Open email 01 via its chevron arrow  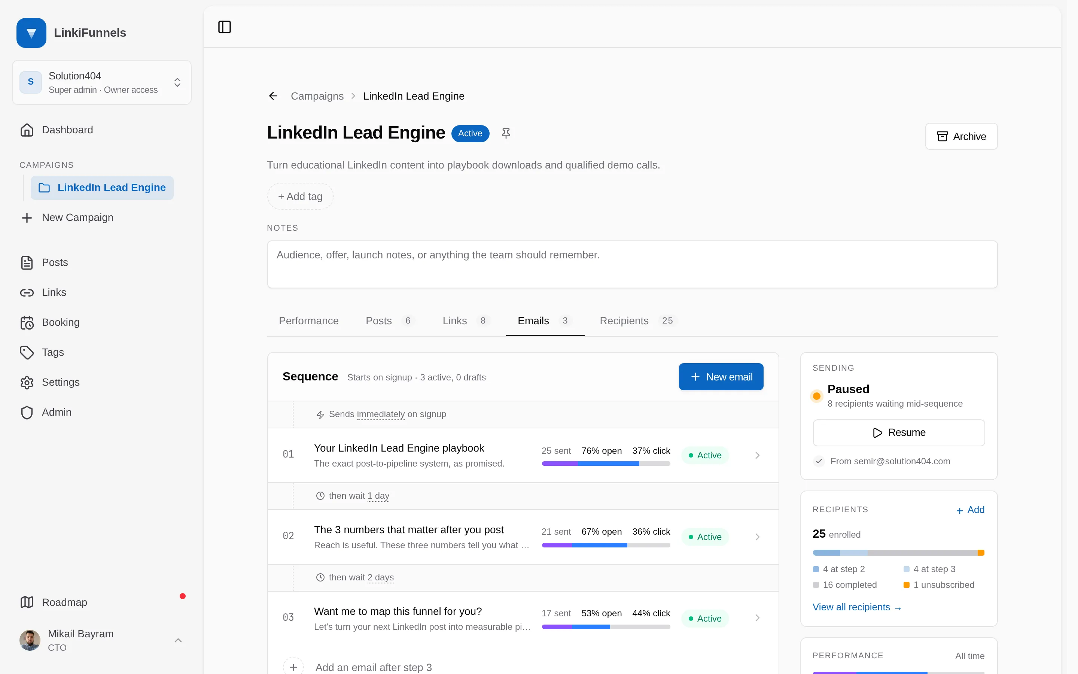[x=757, y=455]
